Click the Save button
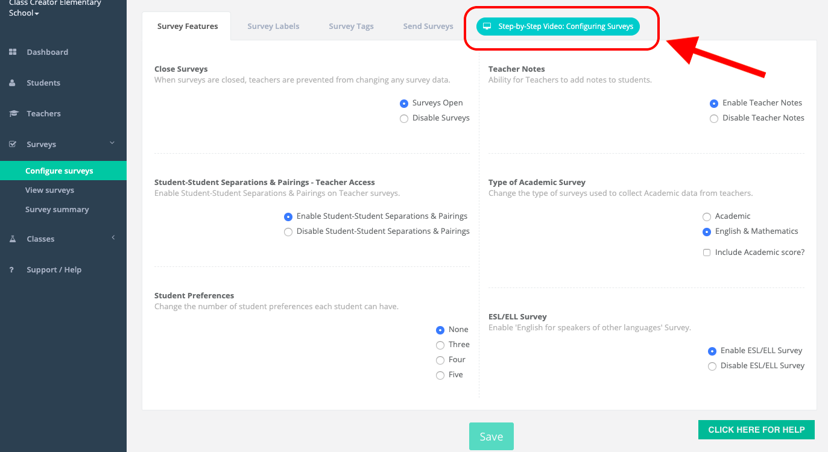The height and width of the screenshot is (452, 828). point(491,437)
